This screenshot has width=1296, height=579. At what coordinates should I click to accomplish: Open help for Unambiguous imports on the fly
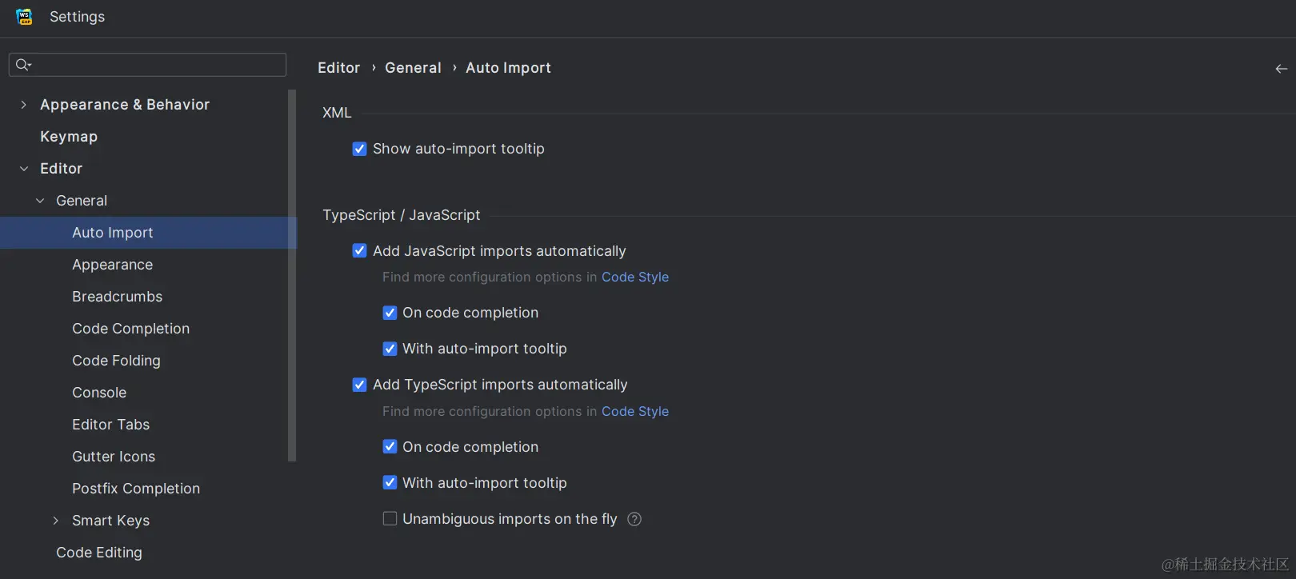coord(634,519)
